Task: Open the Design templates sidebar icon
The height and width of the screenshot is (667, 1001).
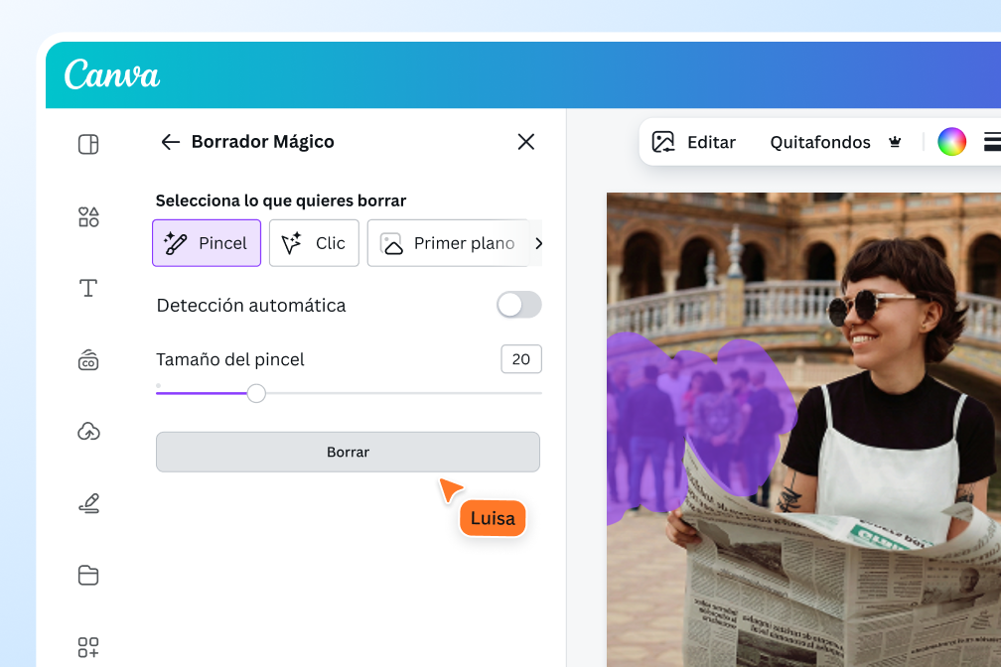Action: [x=88, y=144]
